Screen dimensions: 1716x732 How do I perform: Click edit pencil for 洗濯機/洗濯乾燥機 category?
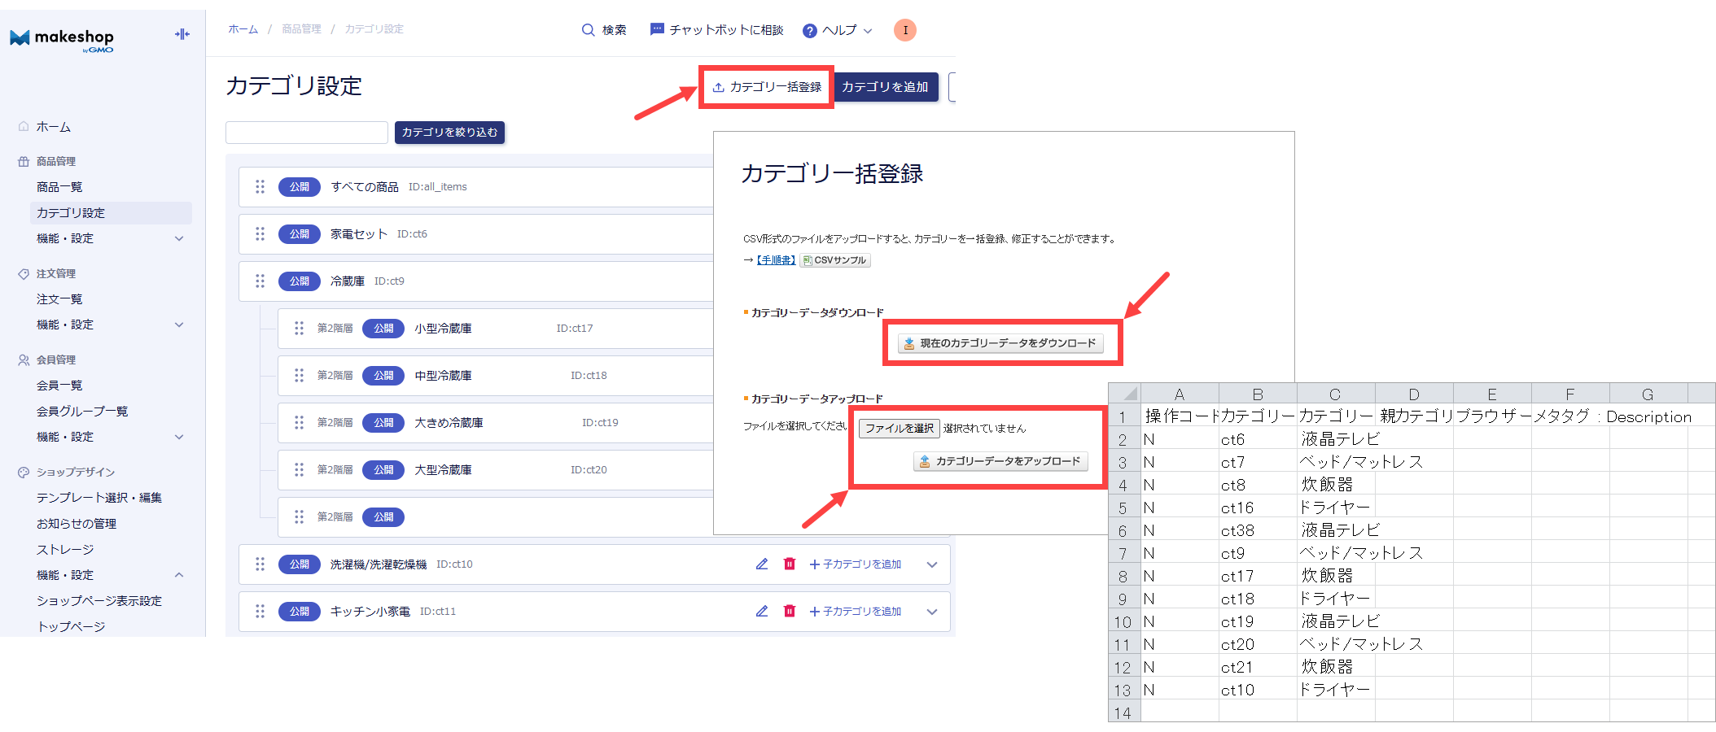pos(762,564)
